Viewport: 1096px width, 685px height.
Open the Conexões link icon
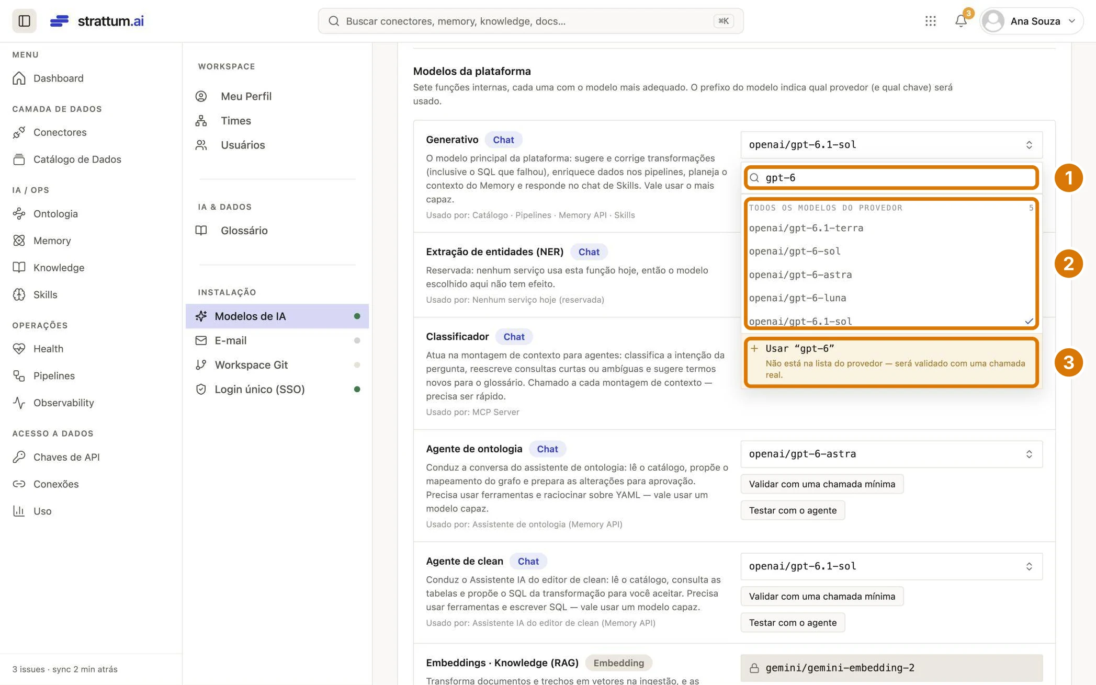click(x=19, y=484)
